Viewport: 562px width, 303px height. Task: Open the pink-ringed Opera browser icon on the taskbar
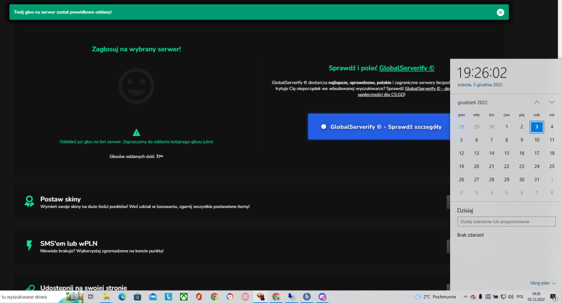coord(245,297)
